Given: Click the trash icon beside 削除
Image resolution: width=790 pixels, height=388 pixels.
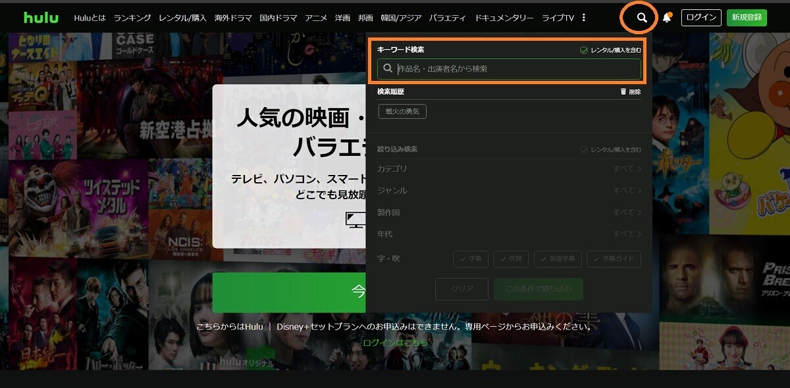Looking at the screenshot, I should (x=623, y=92).
